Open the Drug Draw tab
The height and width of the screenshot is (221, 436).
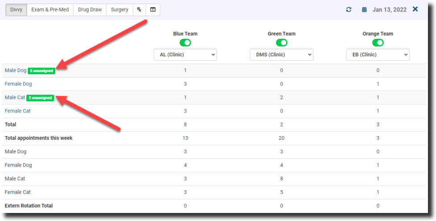point(90,9)
